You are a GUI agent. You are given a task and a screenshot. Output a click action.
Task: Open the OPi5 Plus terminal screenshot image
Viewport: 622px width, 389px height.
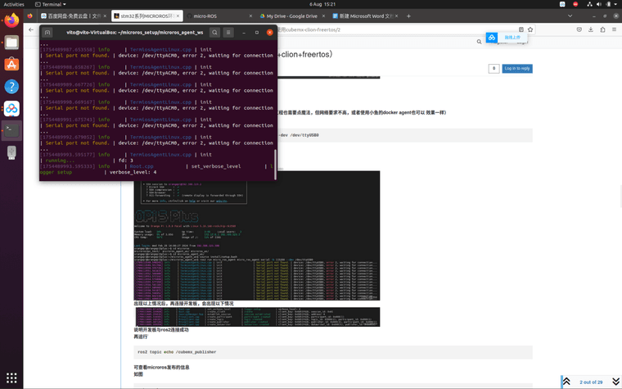click(x=257, y=235)
